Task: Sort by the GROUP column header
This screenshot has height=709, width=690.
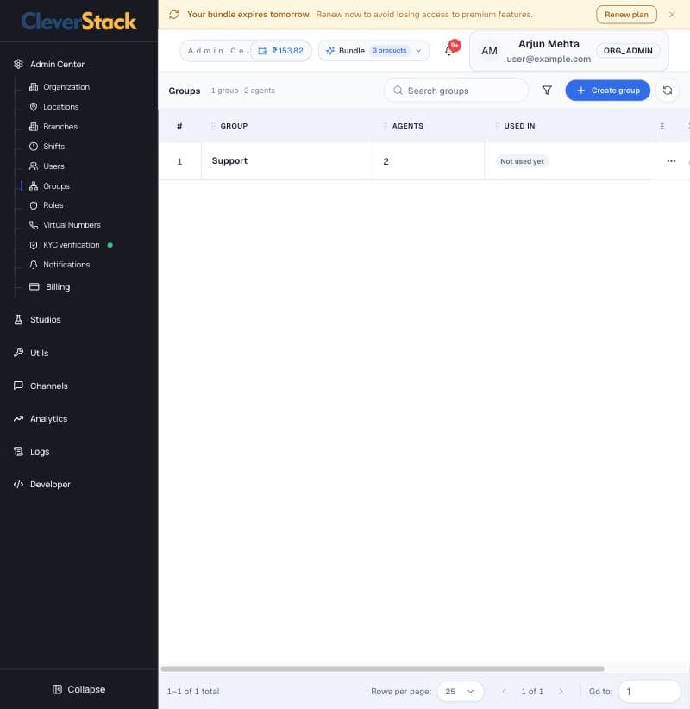Action: (234, 126)
